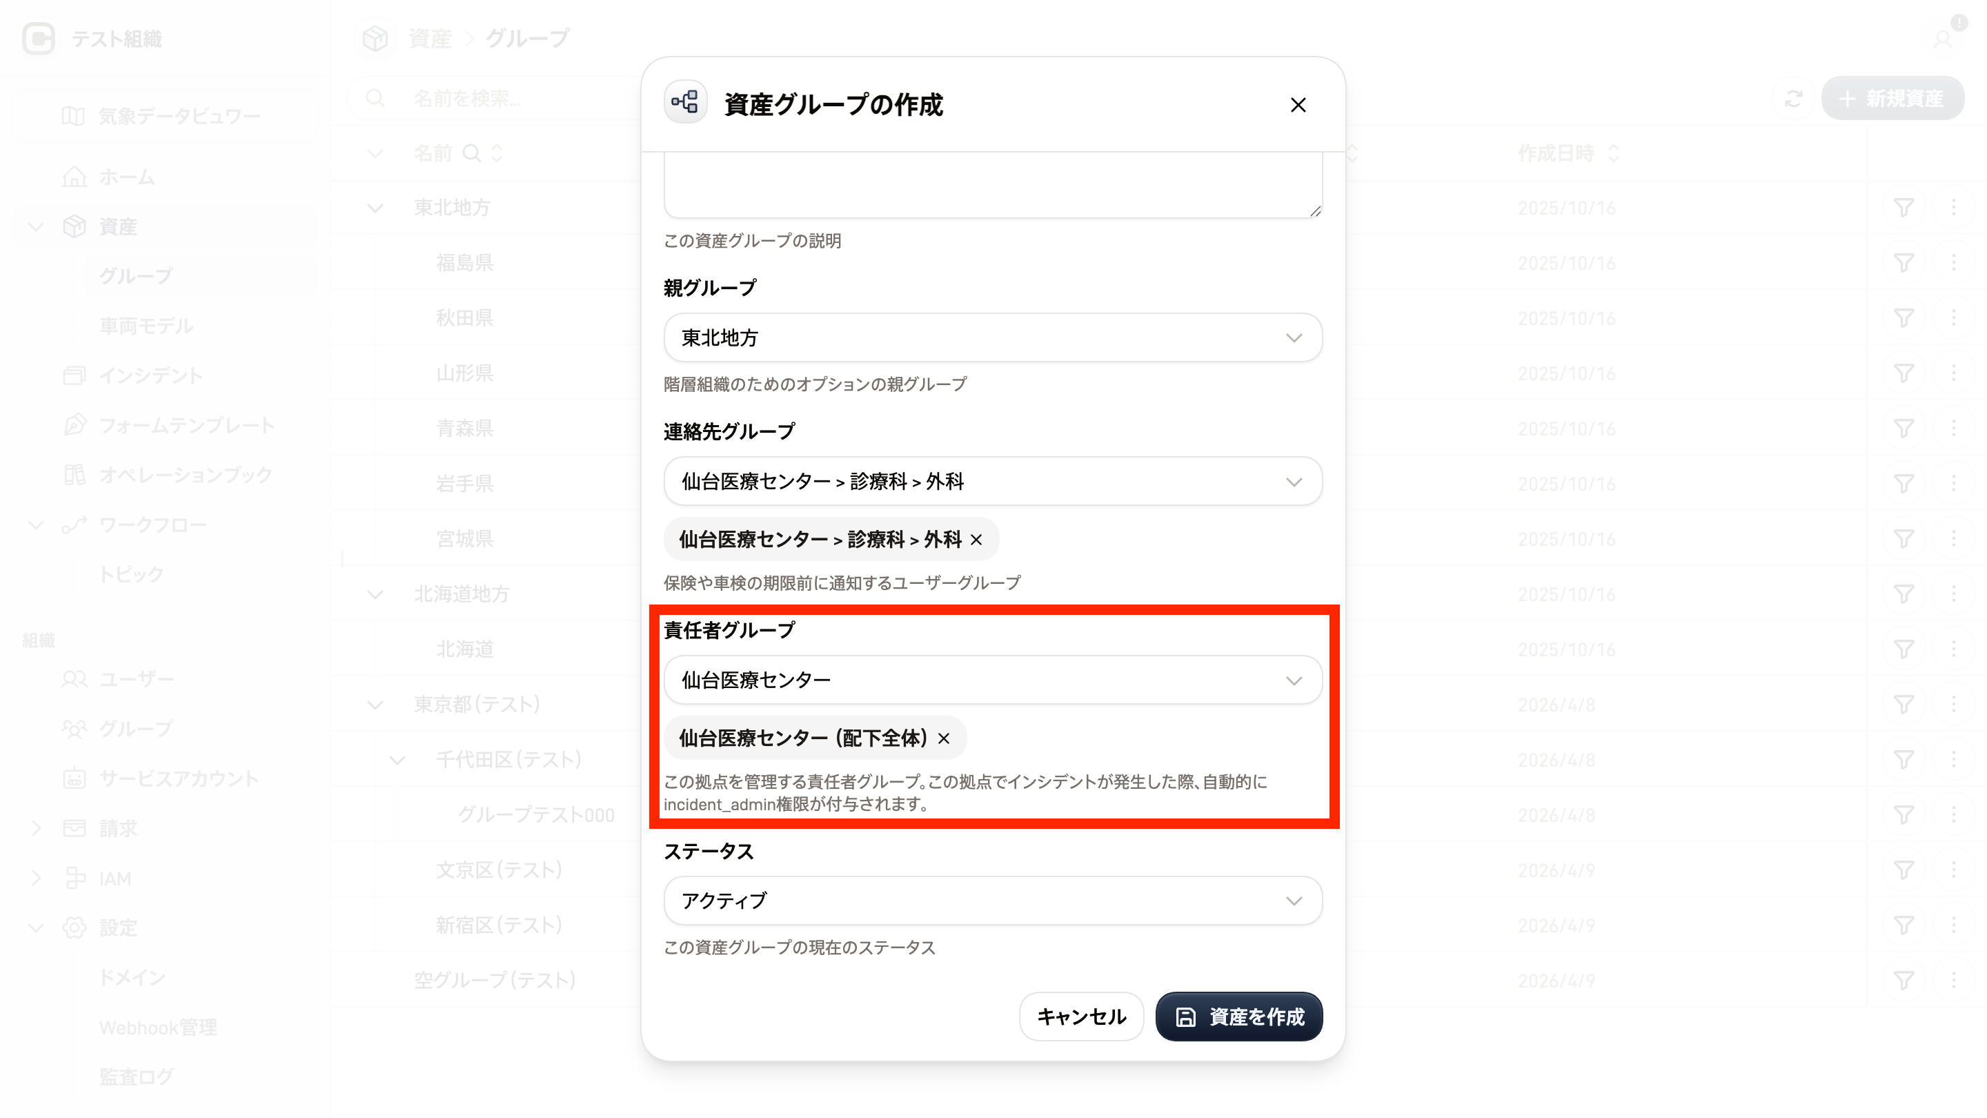Collapse the 東京都(テスト) tree row
This screenshot has height=1118, width=1987.
(375, 705)
